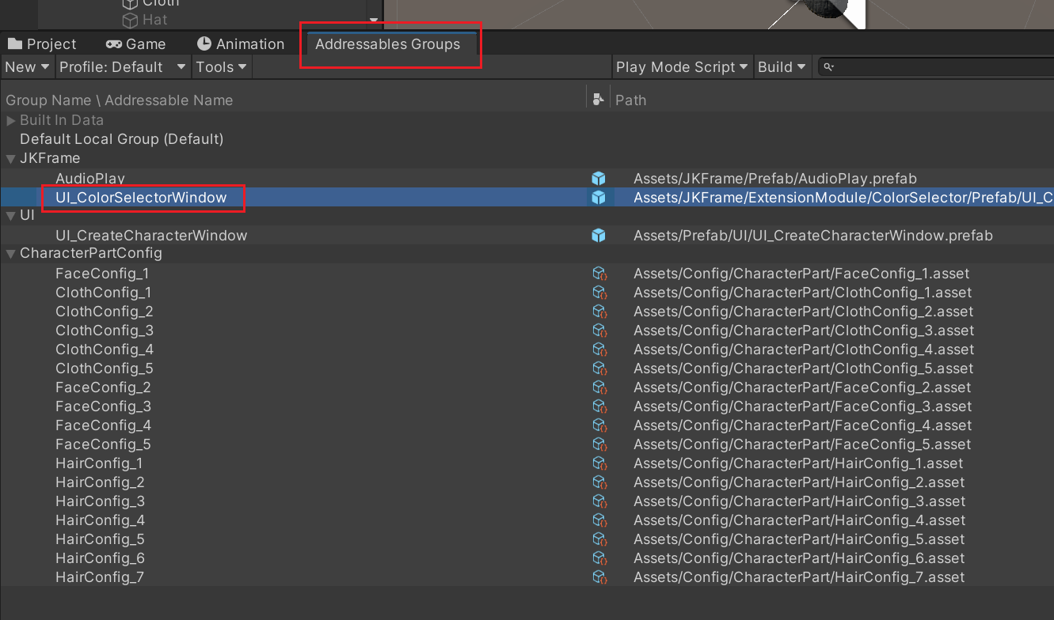
Task: Select HairConfig_4 entry
Action: (100, 520)
